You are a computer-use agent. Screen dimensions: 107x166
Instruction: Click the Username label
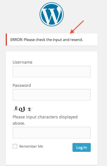point(22,62)
